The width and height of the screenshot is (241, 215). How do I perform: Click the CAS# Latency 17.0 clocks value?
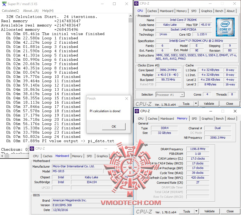198,159
